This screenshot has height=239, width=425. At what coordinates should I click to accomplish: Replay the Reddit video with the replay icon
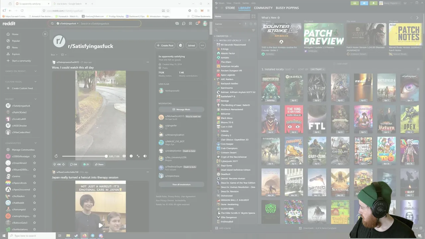tap(56, 156)
